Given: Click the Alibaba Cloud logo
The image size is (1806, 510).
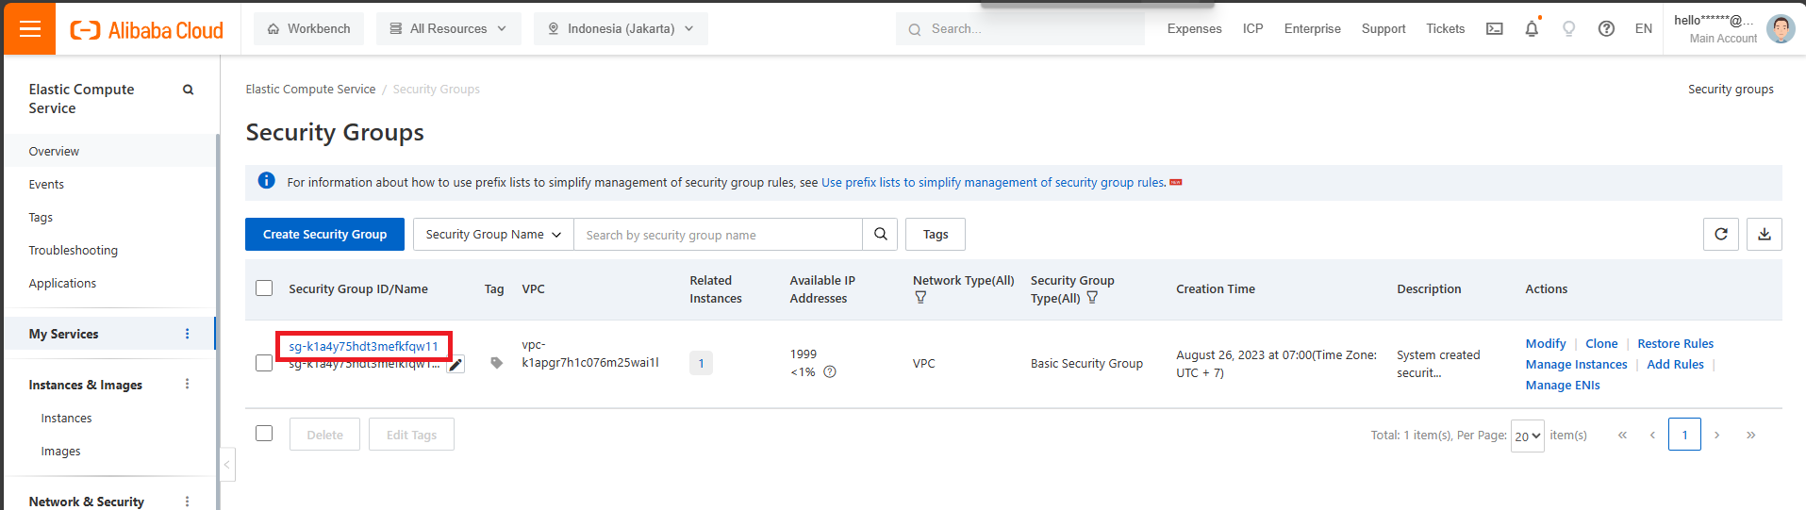Looking at the screenshot, I should pyautogui.click(x=147, y=30).
